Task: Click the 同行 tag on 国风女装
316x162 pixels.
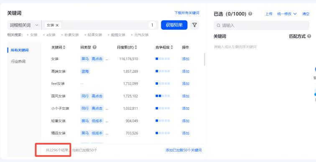Action: click(85, 96)
